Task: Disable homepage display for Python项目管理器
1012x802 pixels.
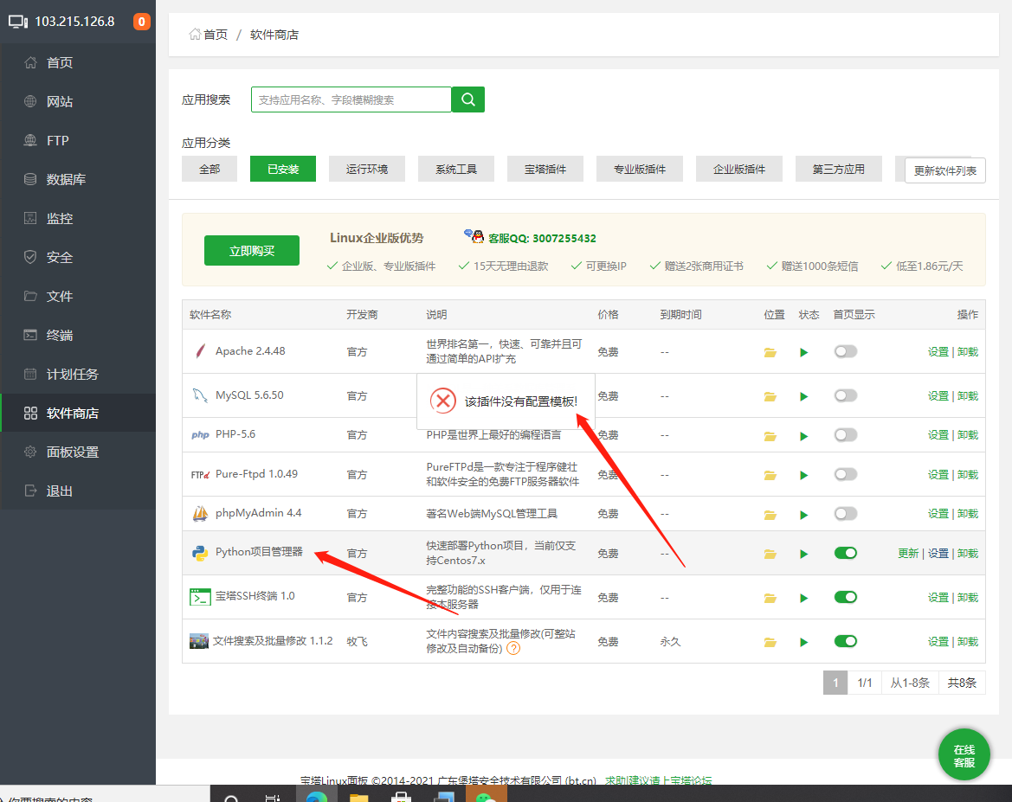Action: tap(846, 553)
